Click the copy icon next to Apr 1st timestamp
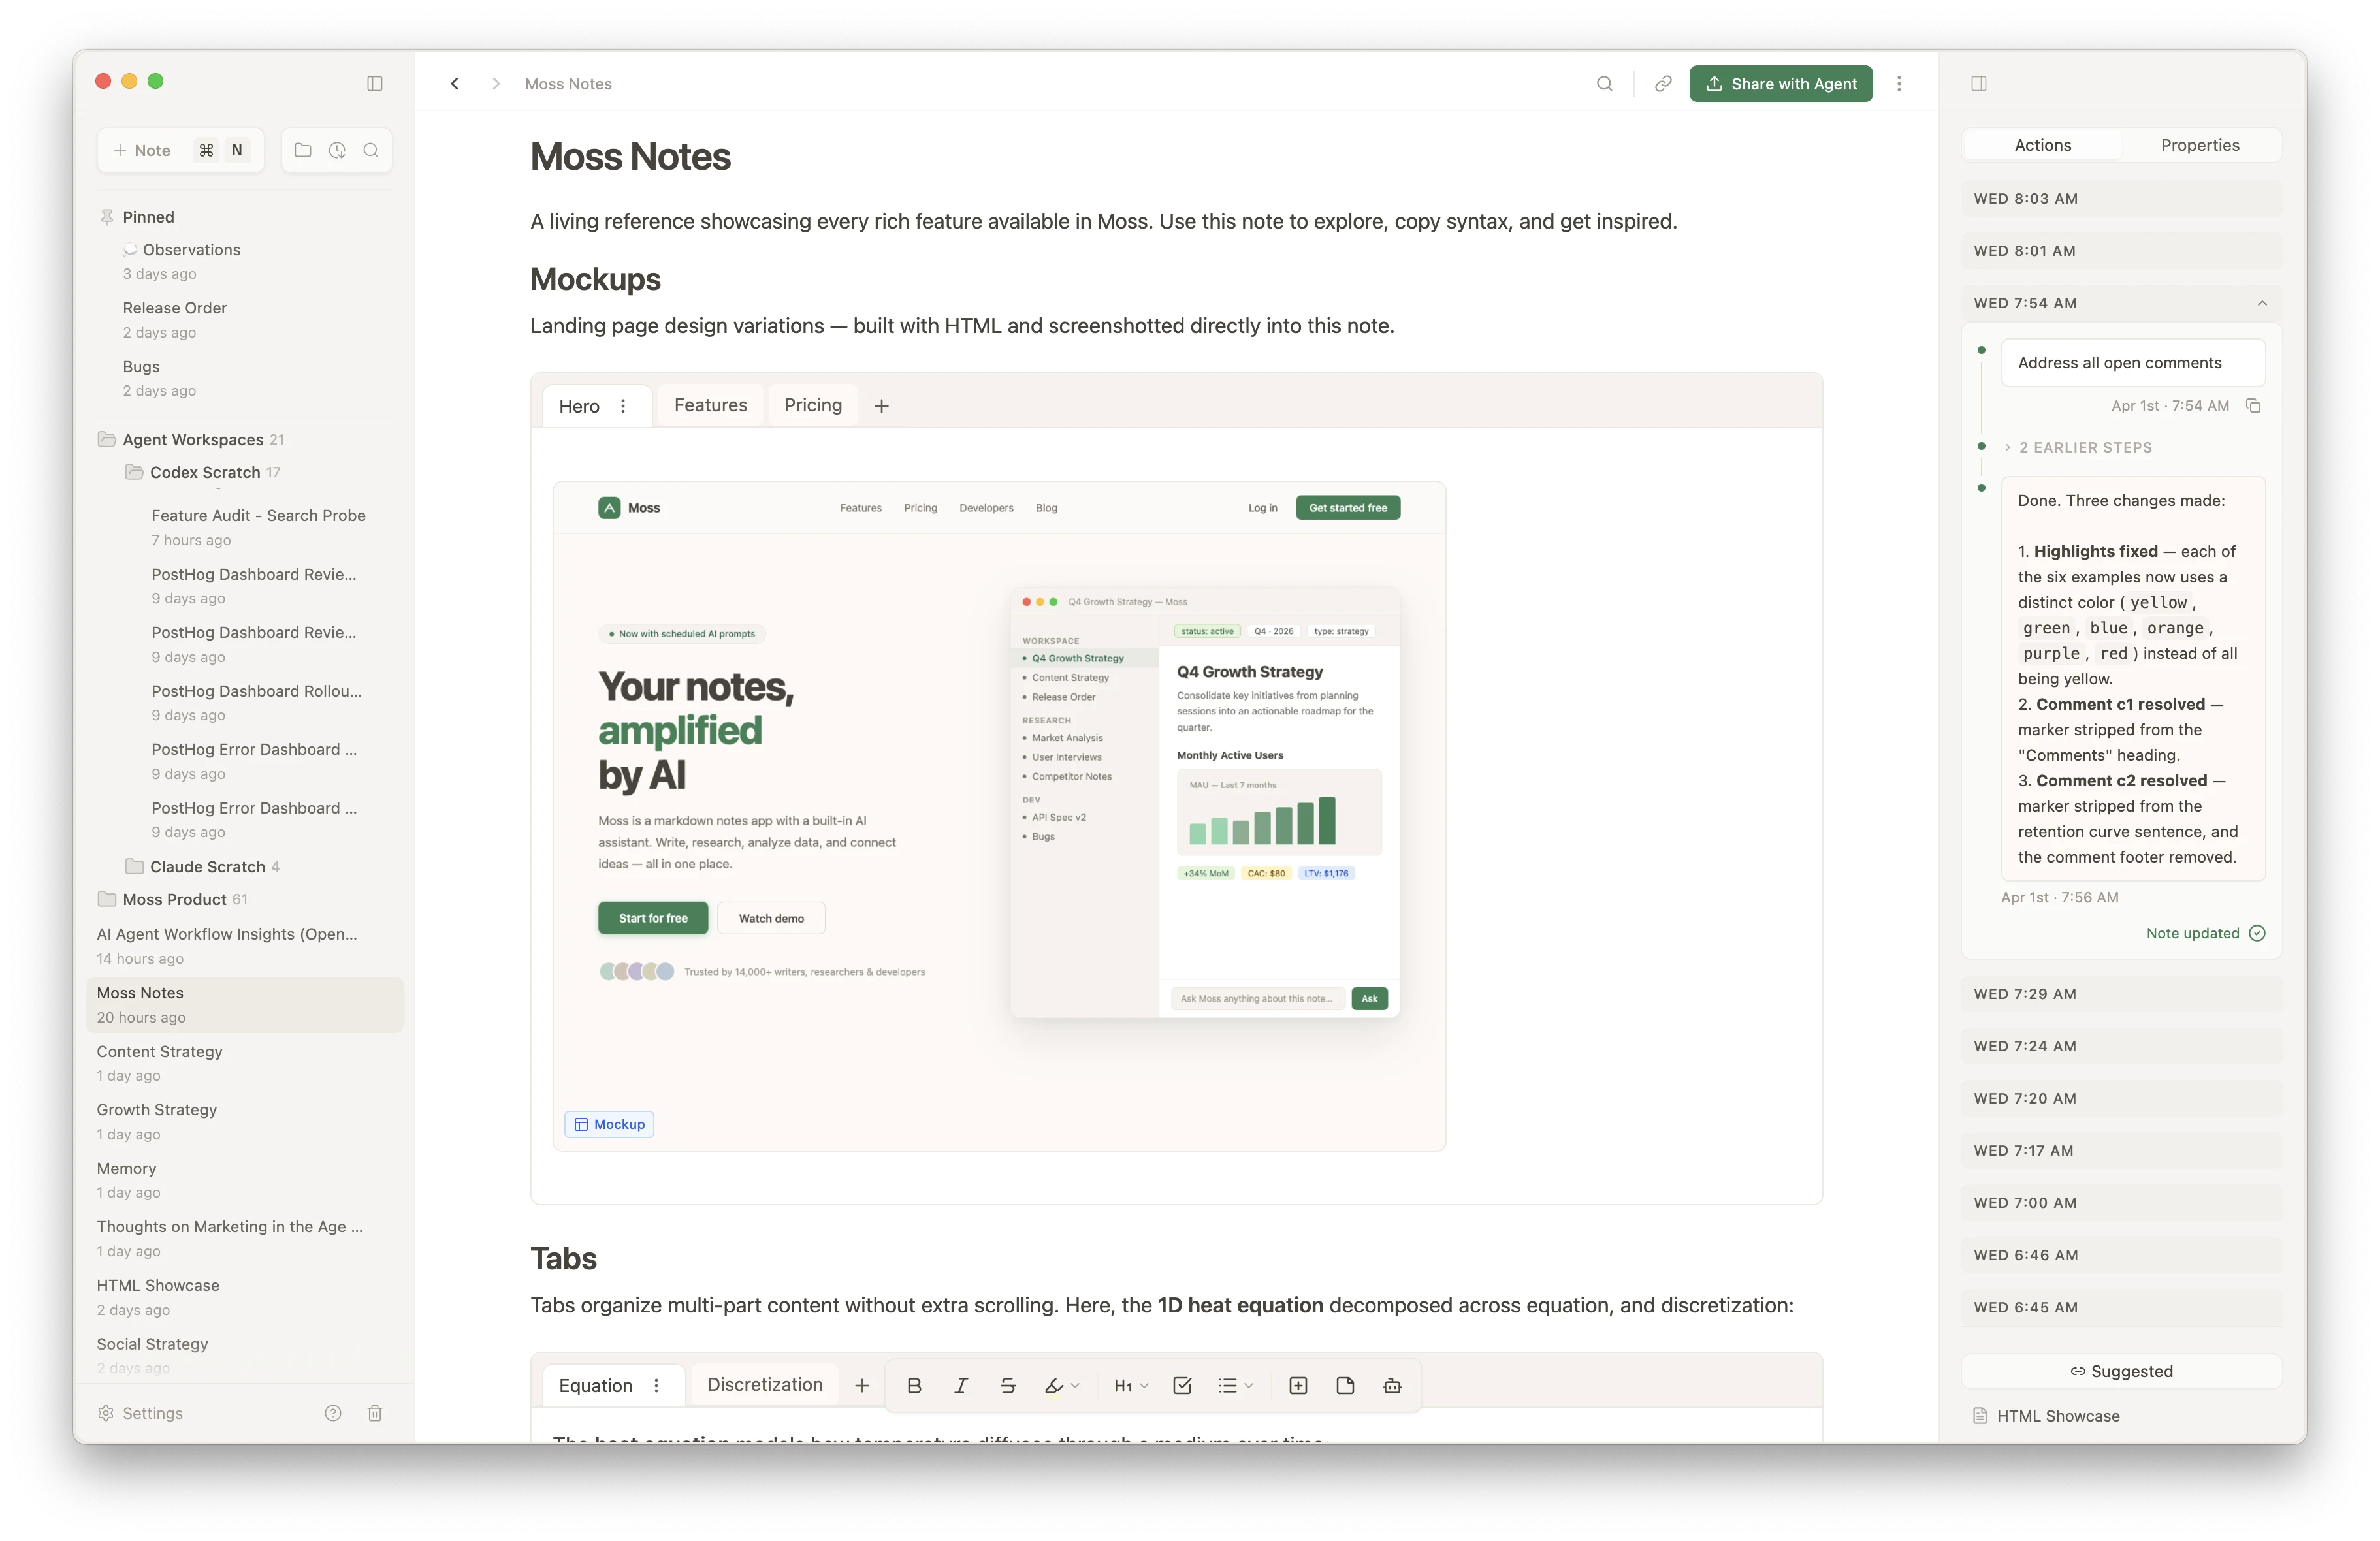The width and height of the screenshot is (2380, 1541). coord(2255,406)
